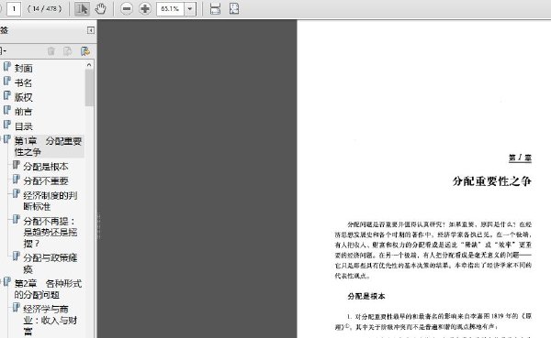Click scroll-up arrow of bookmarks panel
Viewport: 551px width, 338px height.
[x=89, y=65]
